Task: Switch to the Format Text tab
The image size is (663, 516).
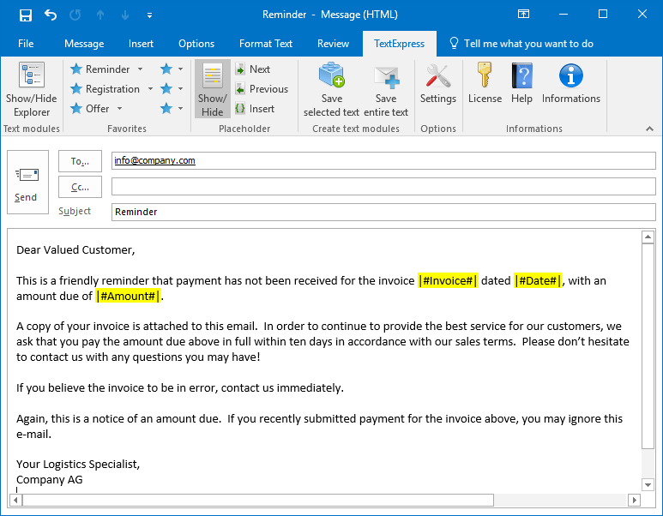Action: 266,44
